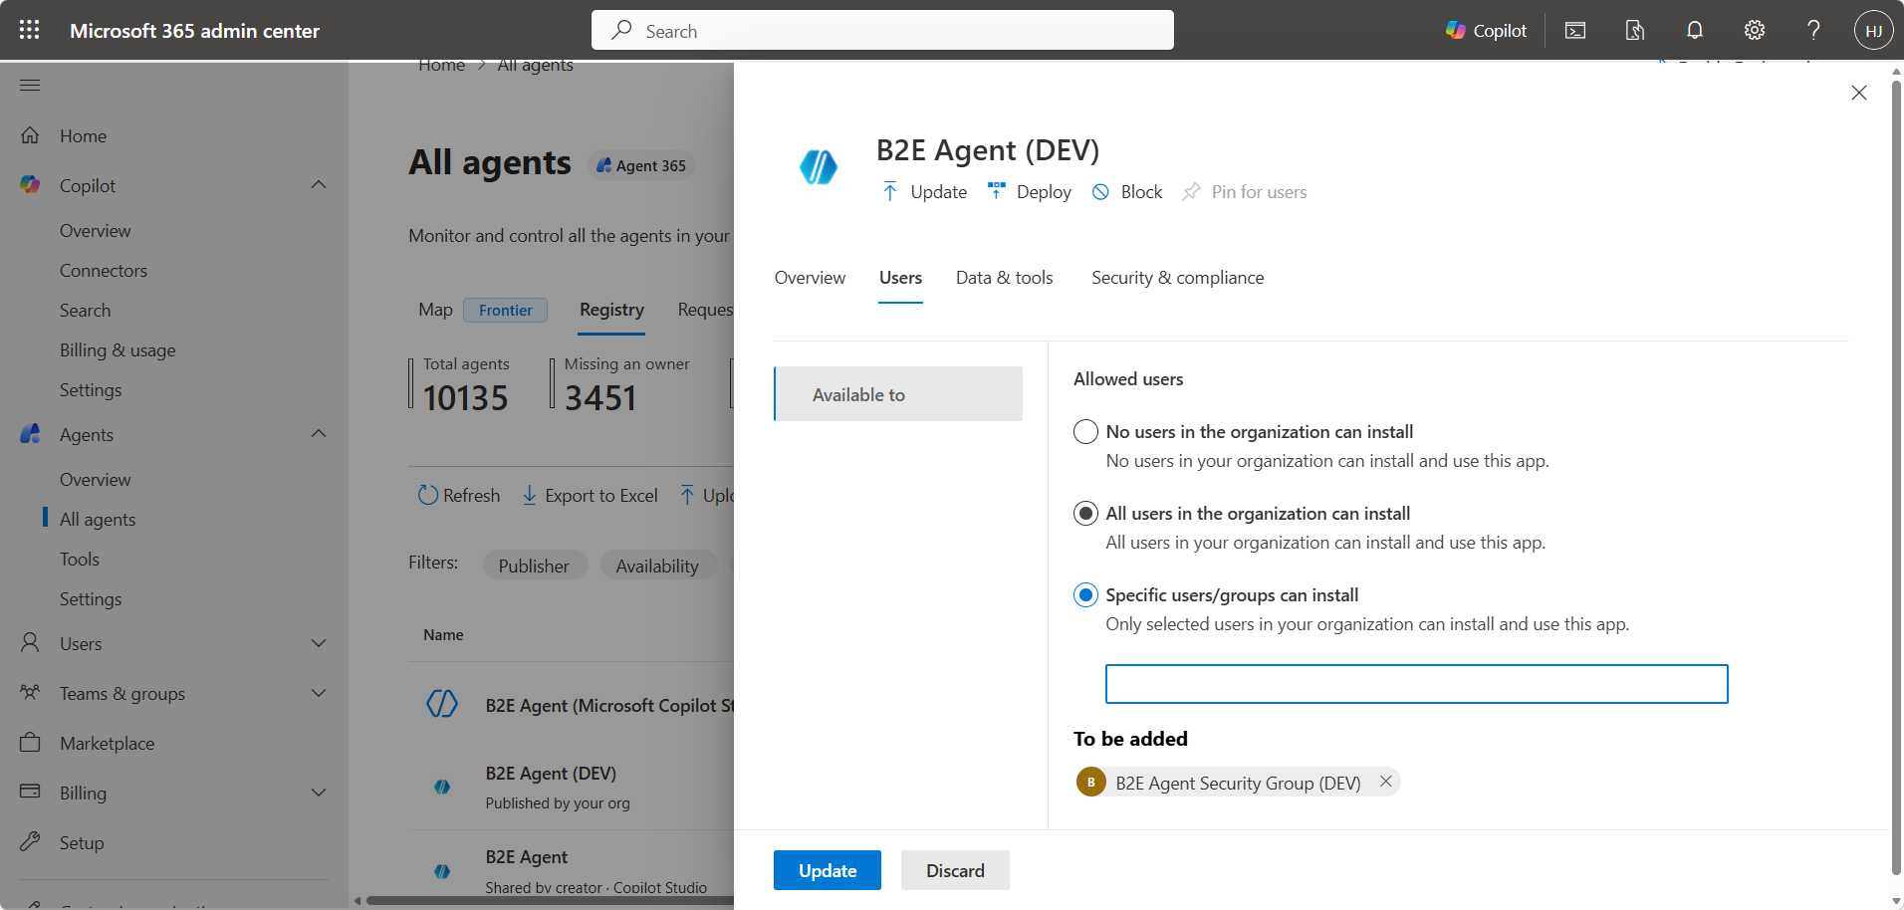Select All users in the organization option
The width and height of the screenshot is (1904, 910).
point(1085,514)
